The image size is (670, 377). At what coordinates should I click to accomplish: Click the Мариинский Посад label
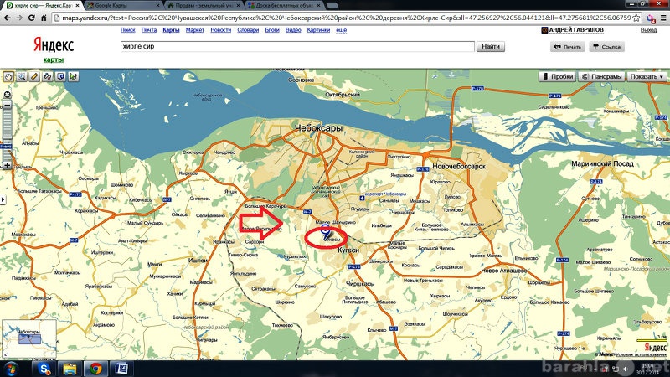tap(602, 163)
